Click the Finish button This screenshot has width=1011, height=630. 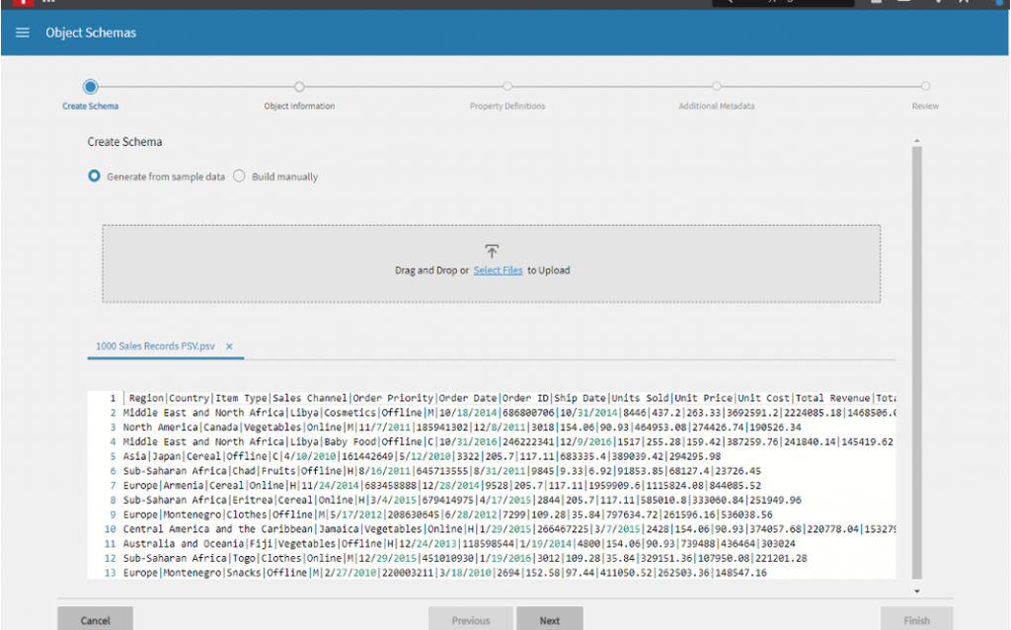[916, 620]
